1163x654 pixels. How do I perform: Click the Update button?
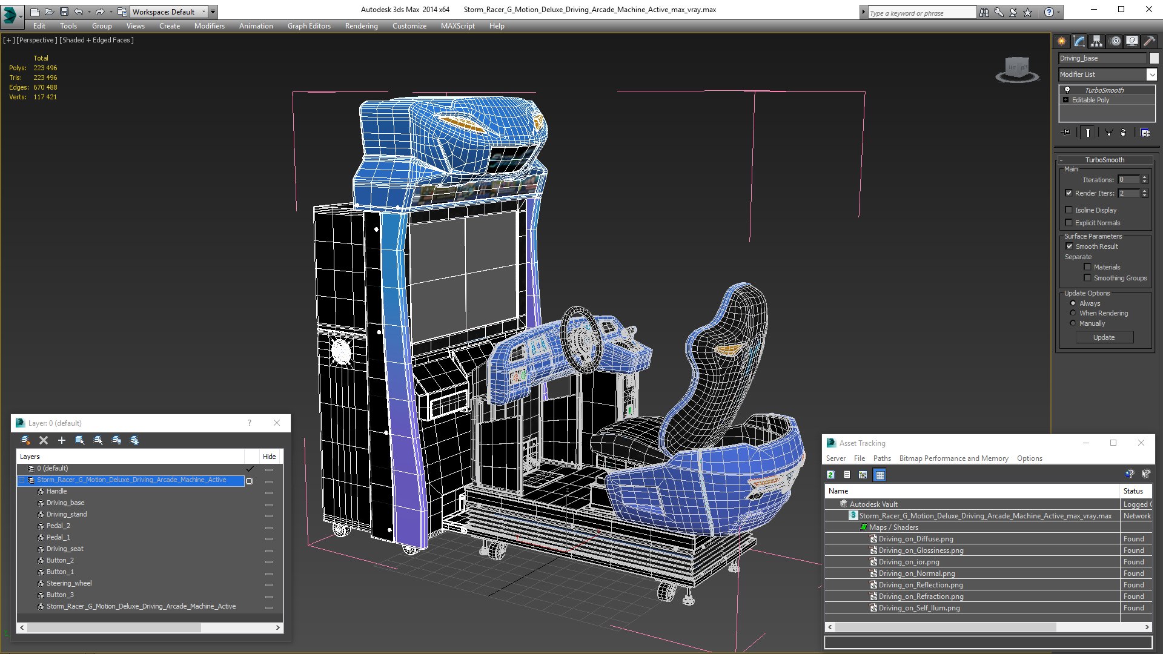[x=1104, y=337]
